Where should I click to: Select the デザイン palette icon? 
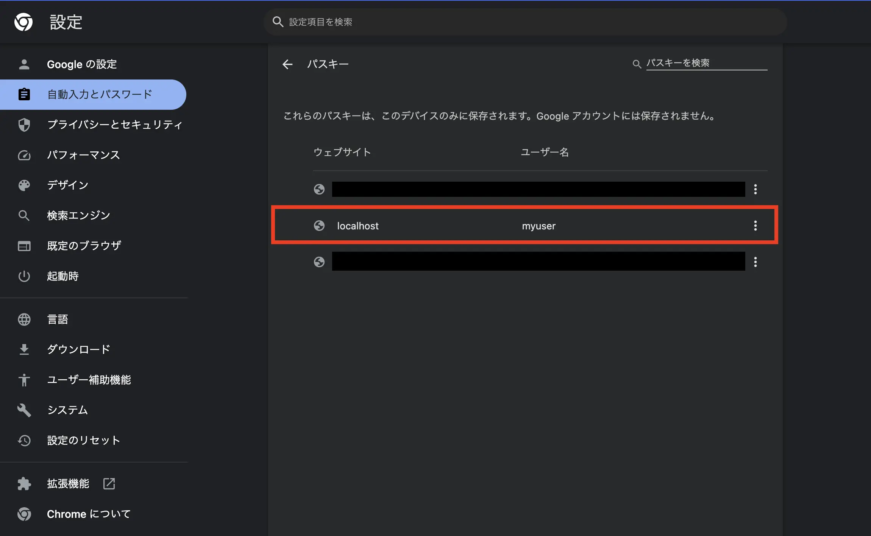pyautogui.click(x=24, y=185)
